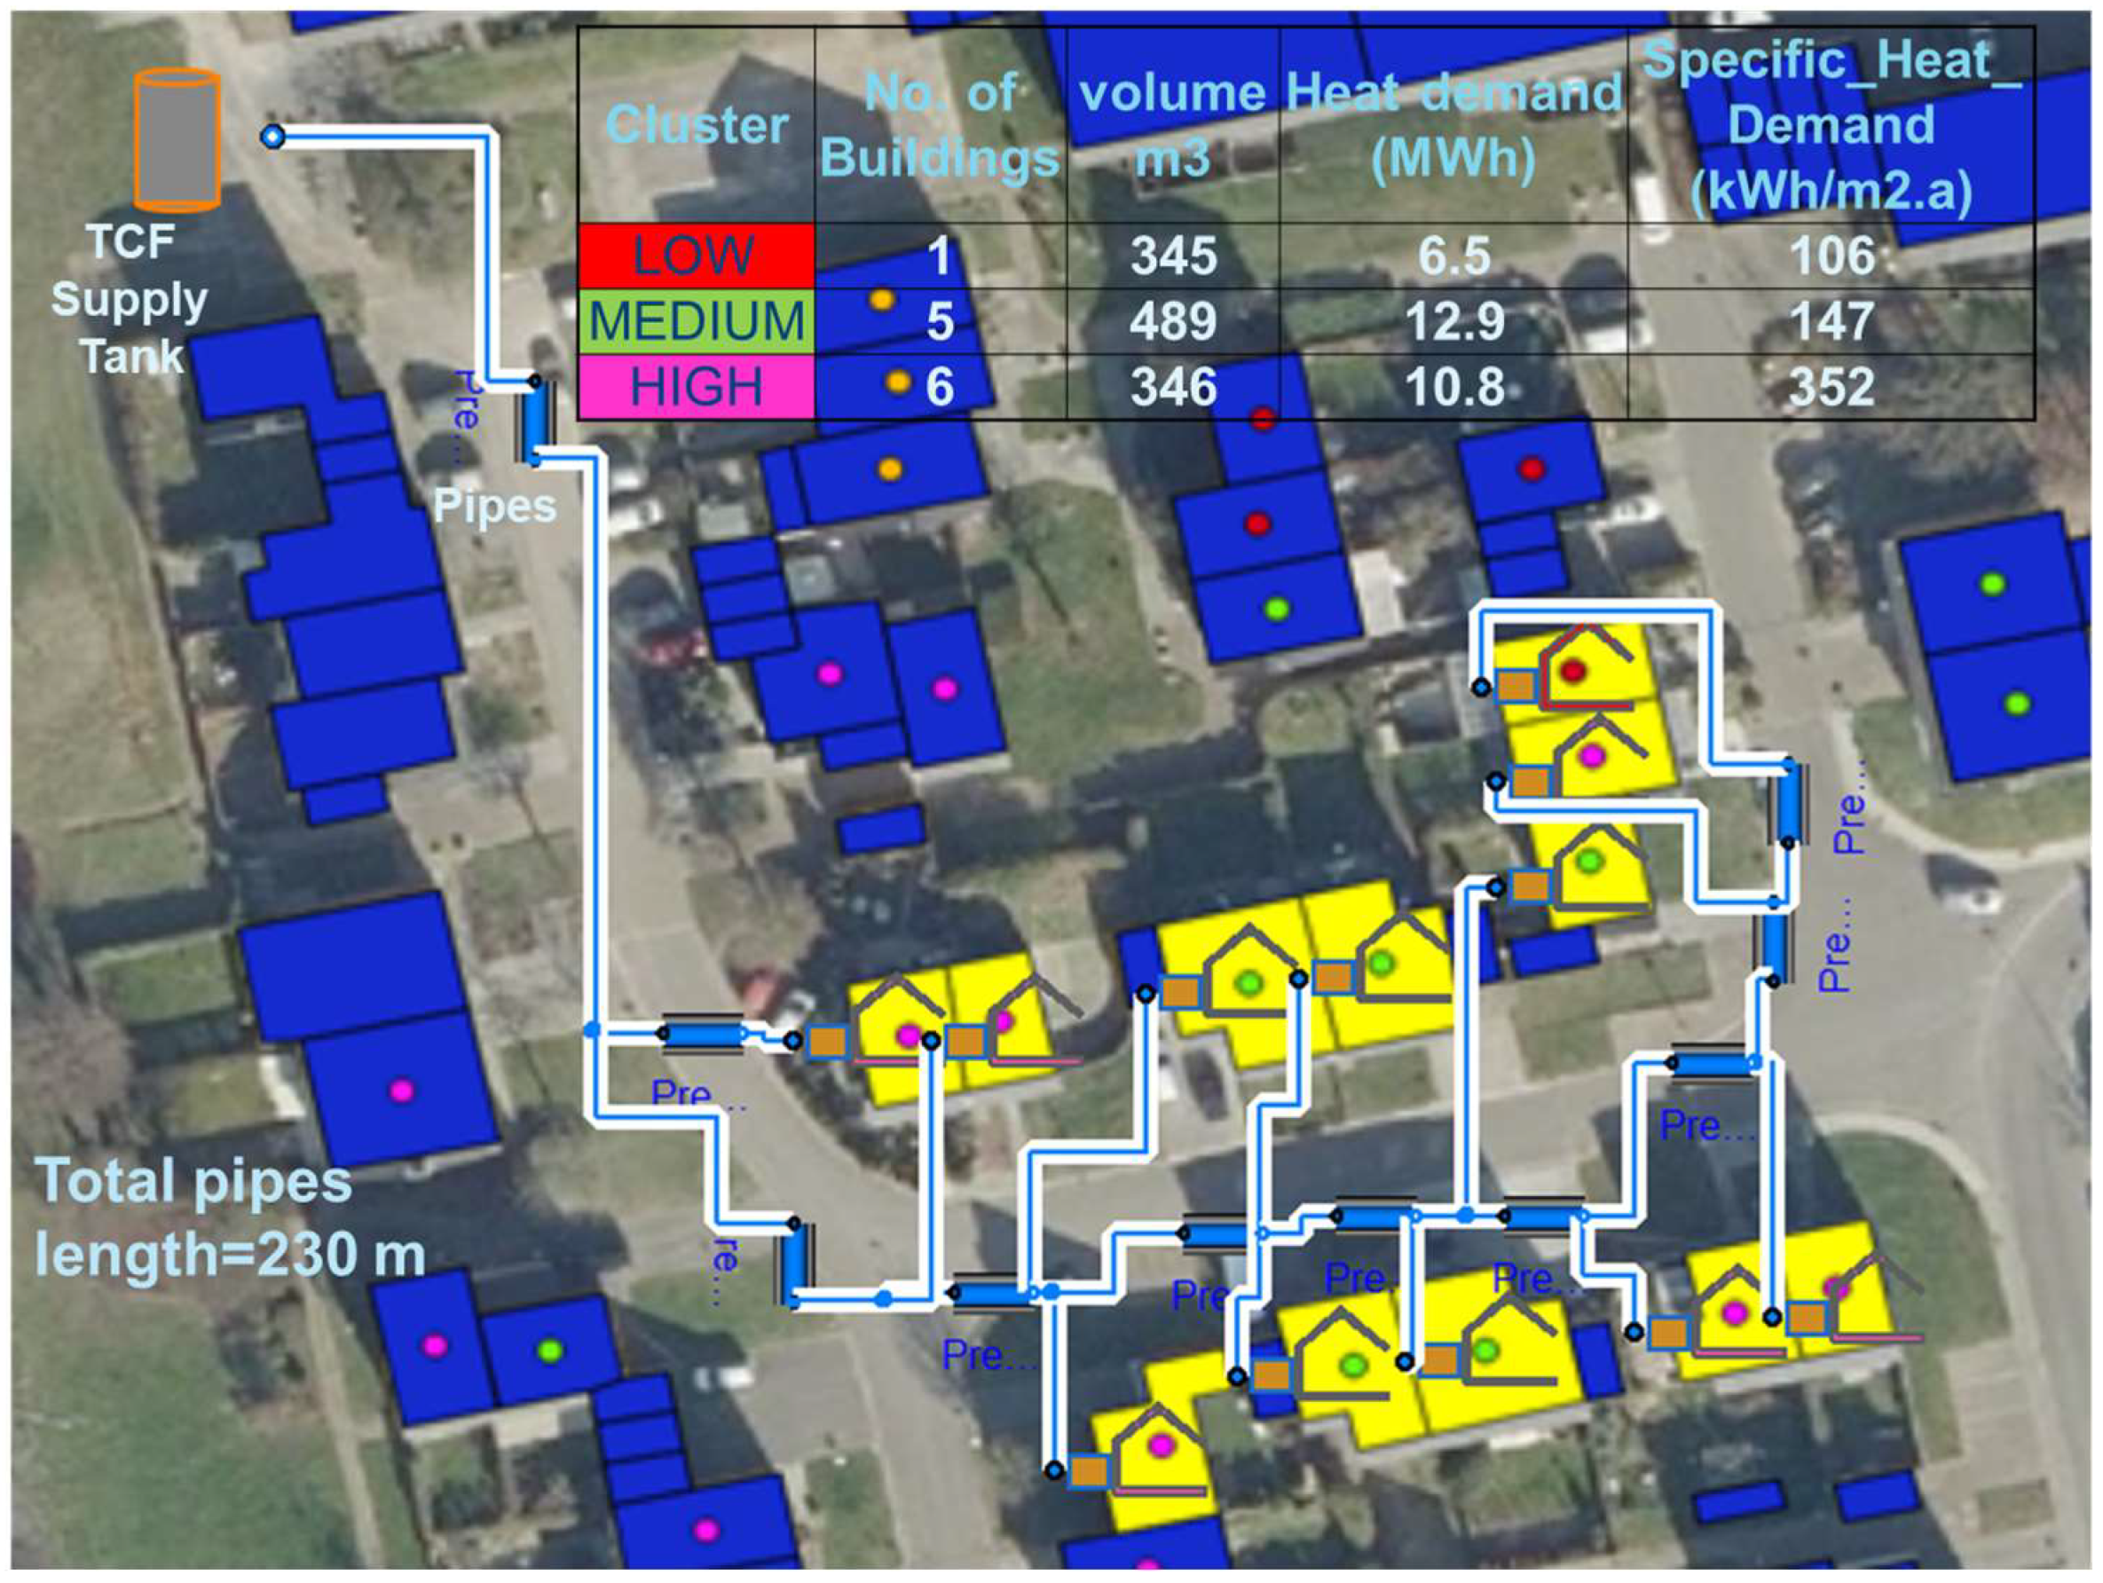Image resolution: width=2103 pixels, height=1583 pixels.
Task: Click the yellow house icon with red dot
Action: (x=1586, y=666)
